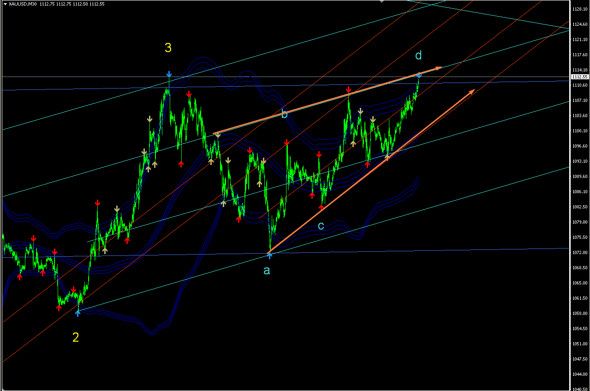Click price scale value 1047.50

click(x=579, y=359)
